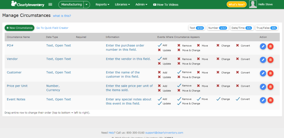Edit the Customer circumstance with pencil icon
The width and height of the screenshot is (284, 138).
coord(263,73)
